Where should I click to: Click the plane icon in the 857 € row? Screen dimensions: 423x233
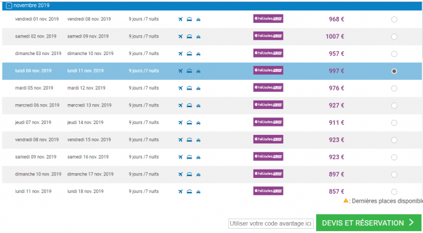pyautogui.click(x=181, y=191)
